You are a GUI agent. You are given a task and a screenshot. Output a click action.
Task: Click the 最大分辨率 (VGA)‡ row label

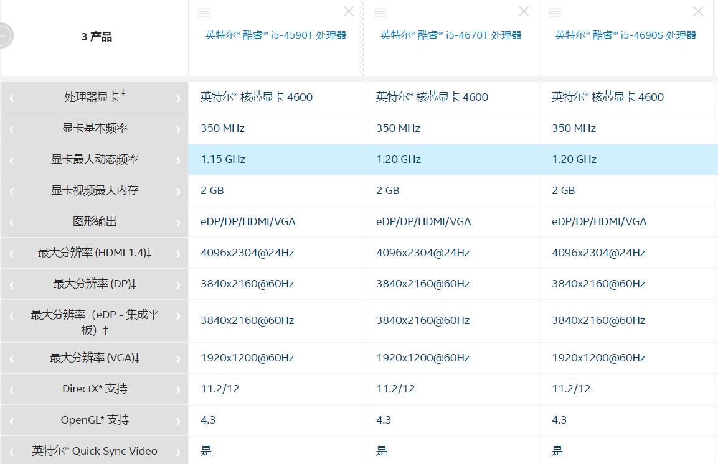click(x=93, y=358)
